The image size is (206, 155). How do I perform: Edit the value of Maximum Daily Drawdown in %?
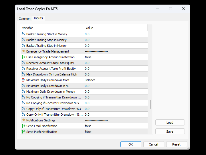pyautogui.click(x=116, y=86)
